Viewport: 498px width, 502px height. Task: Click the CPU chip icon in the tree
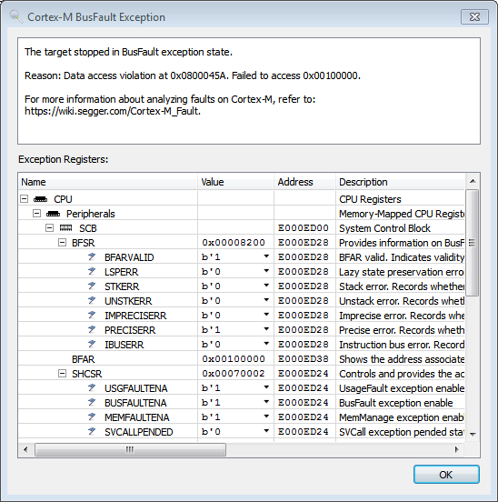click(x=40, y=199)
